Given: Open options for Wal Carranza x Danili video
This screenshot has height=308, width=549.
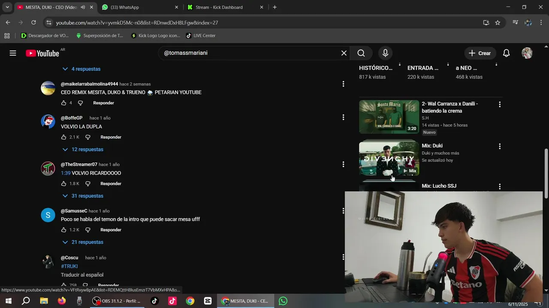Looking at the screenshot, I should click(x=499, y=104).
